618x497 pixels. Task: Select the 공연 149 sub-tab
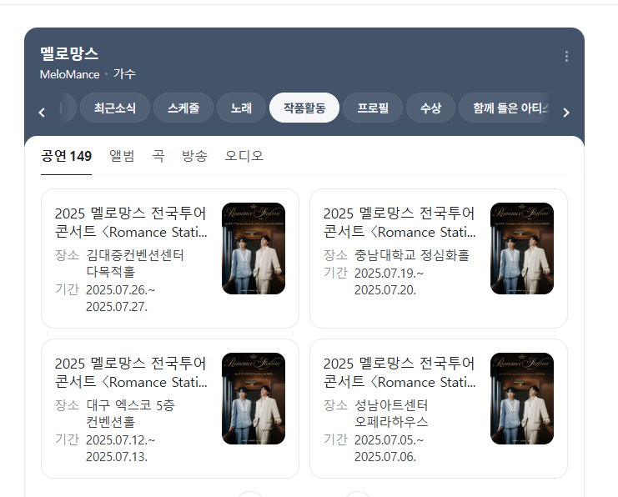click(66, 156)
